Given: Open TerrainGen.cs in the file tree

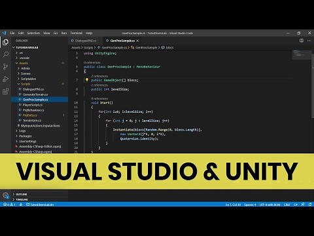Looking at the screenshot, I should tap(32, 121).
